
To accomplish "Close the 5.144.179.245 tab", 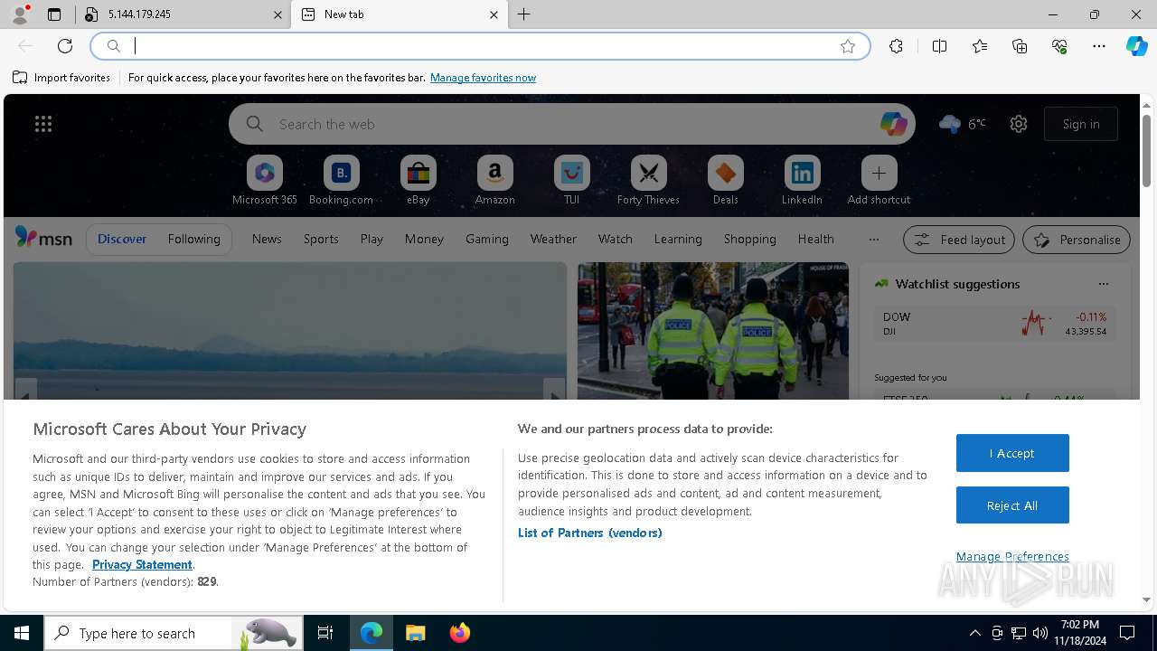I will [x=277, y=14].
